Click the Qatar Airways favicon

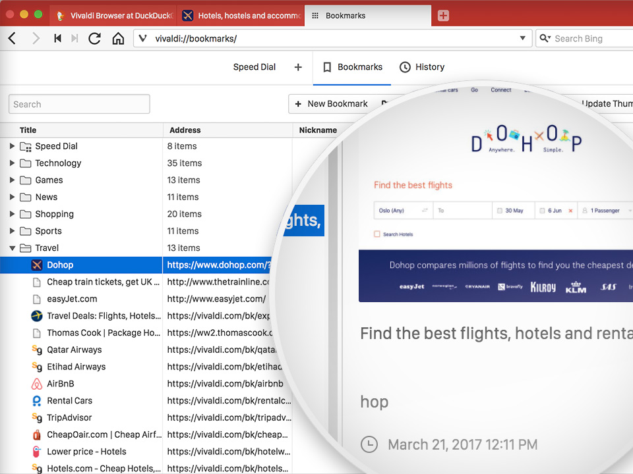click(x=37, y=350)
